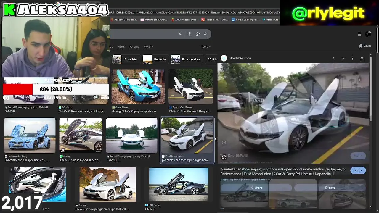The width and height of the screenshot is (379, 213).
Task: Share the previewed BMW i8 image
Action: tap(256, 188)
